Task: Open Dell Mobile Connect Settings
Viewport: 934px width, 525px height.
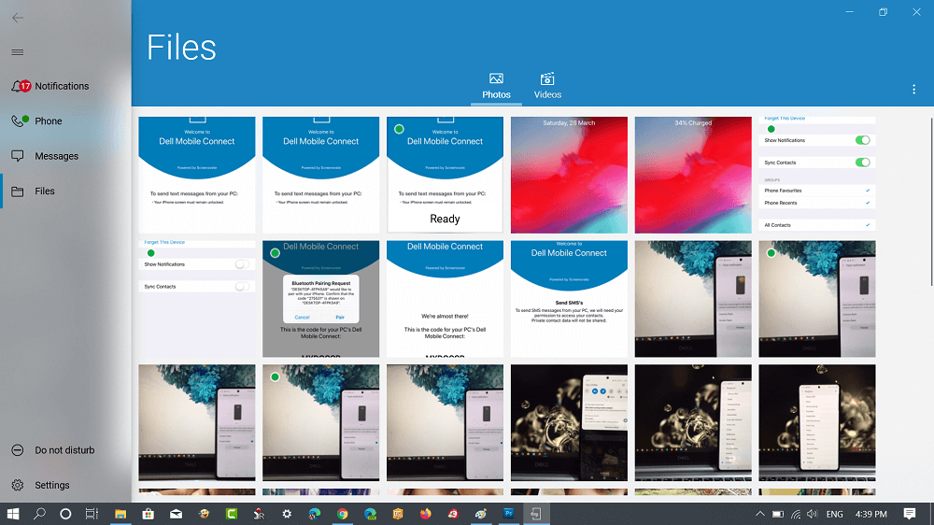Action: 65,485
